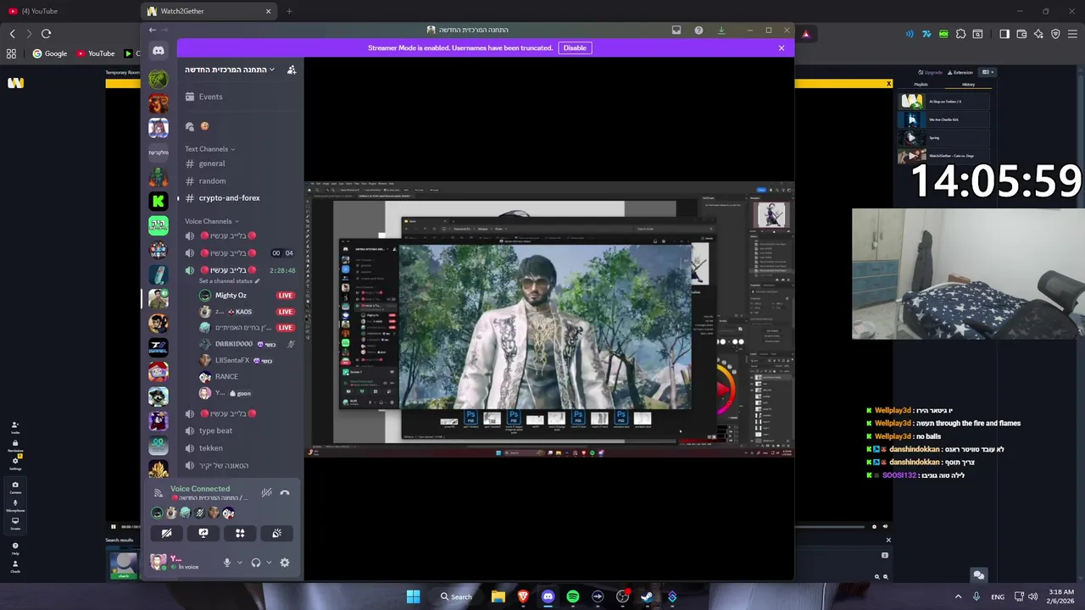This screenshot has width=1085, height=610.
Task: Dismiss the Streamer Mode banner
Action: point(782,48)
